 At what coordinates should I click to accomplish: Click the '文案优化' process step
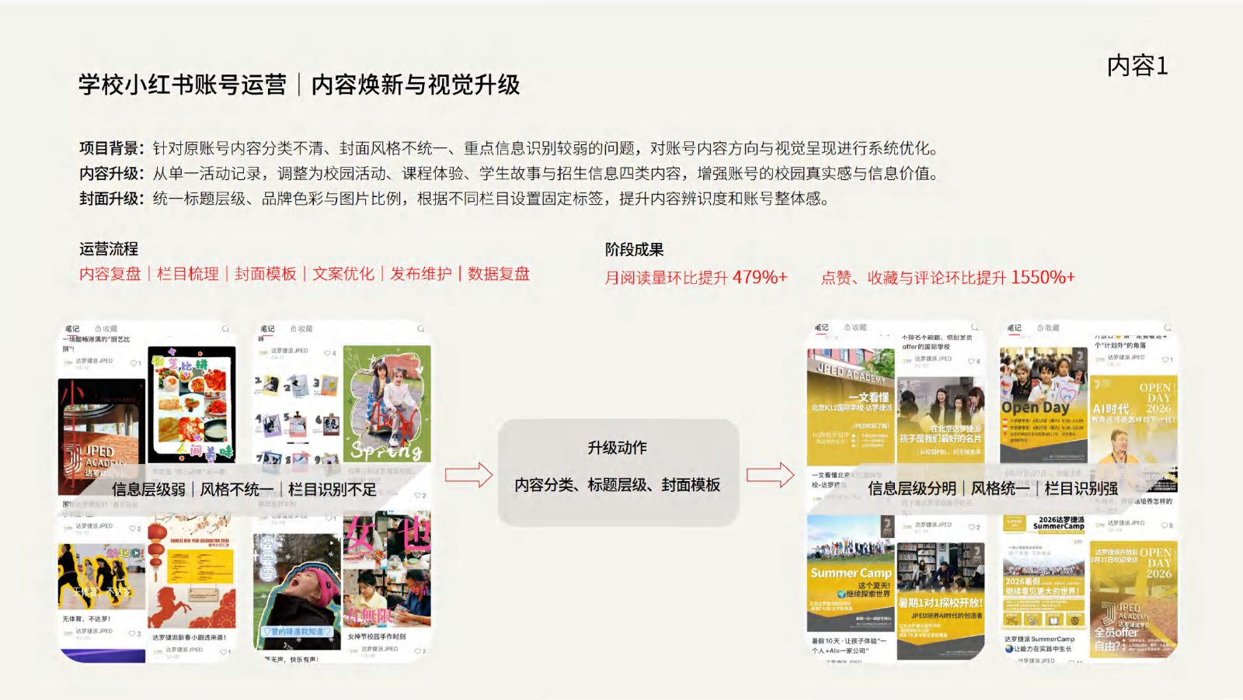tap(343, 274)
